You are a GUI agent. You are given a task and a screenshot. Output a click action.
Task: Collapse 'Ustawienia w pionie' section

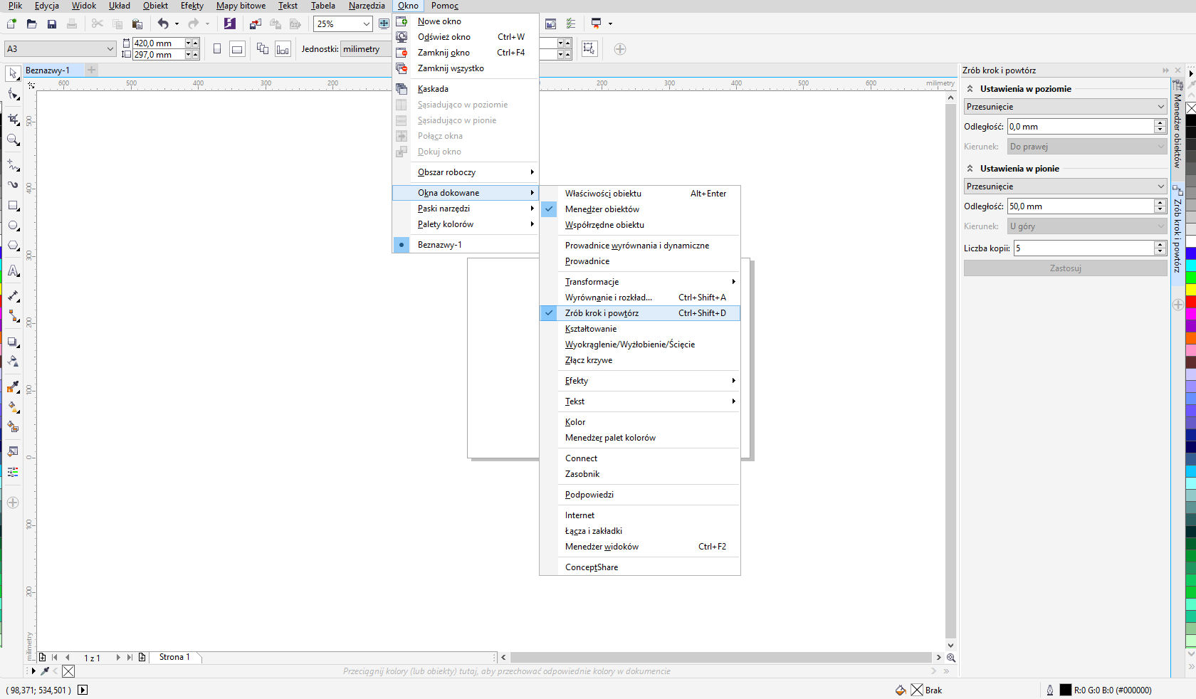[x=970, y=169]
